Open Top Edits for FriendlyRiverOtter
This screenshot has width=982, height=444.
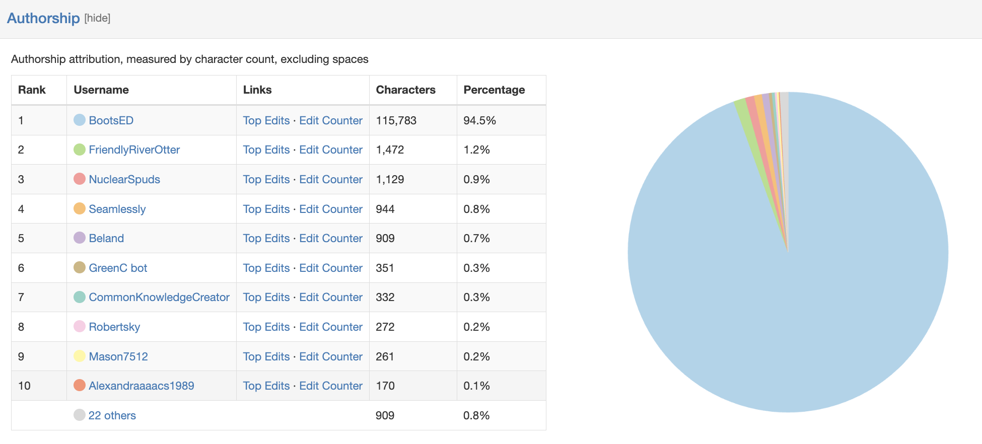click(266, 150)
